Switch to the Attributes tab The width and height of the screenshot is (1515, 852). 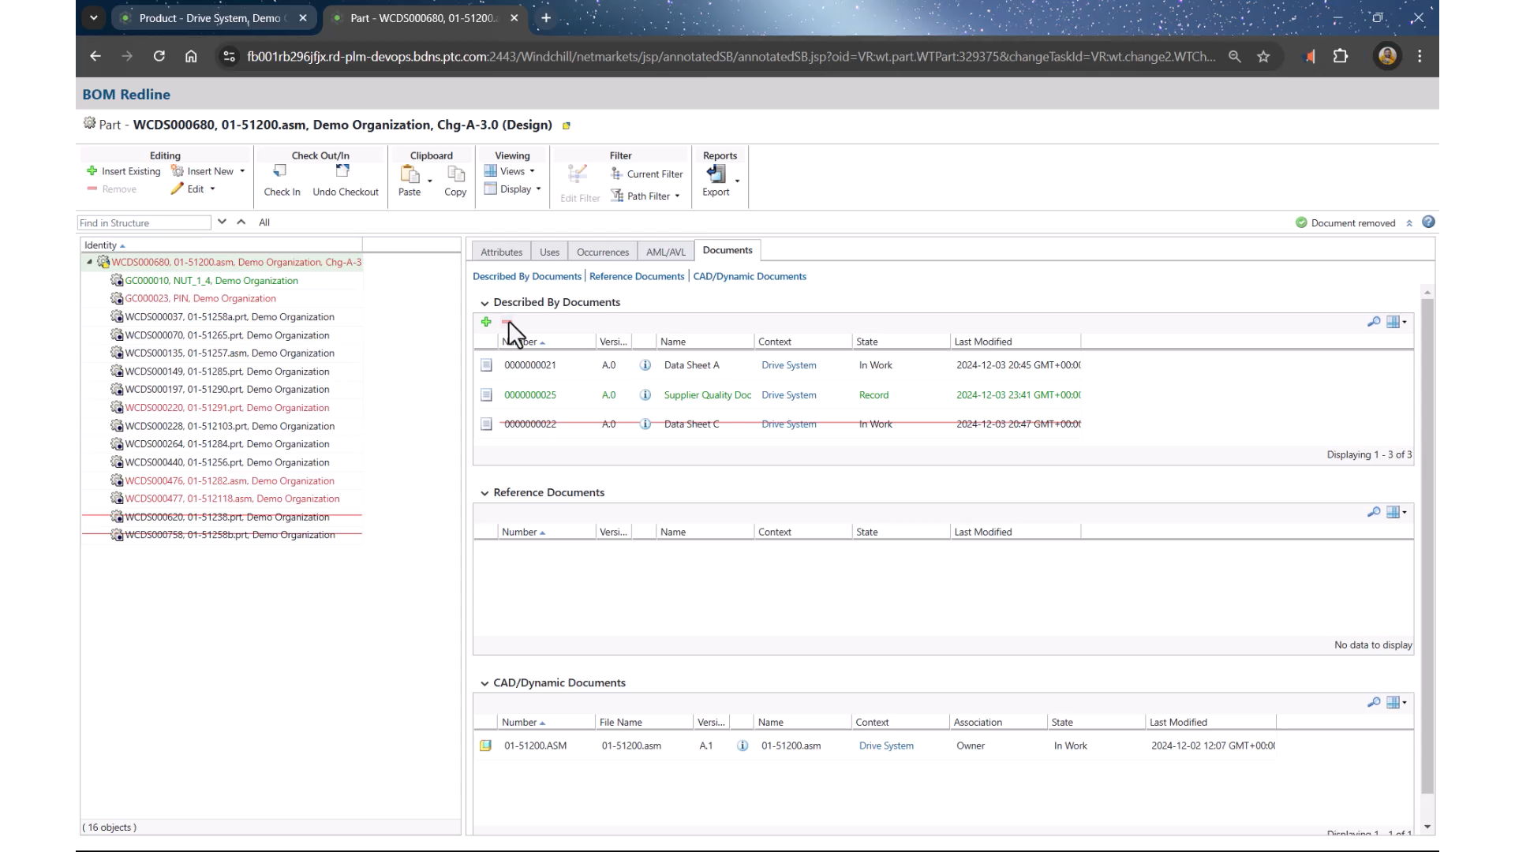point(501,252)
